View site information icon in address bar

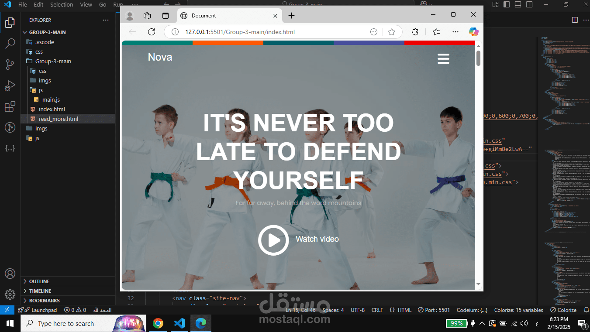[175, 32]
